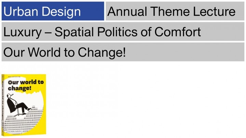
Task: Open the yellow book cover thumbnail
Action: (x=24, y=105)
